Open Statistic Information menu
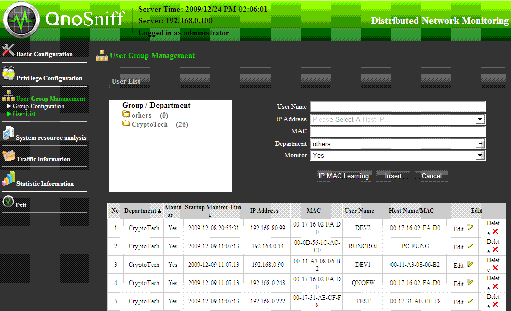 (45, 184)
